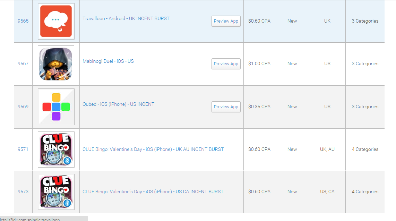Viewport: 396px width, 221px height.
Task: Click offer ID 9565
Action: (x=23, y=21)
